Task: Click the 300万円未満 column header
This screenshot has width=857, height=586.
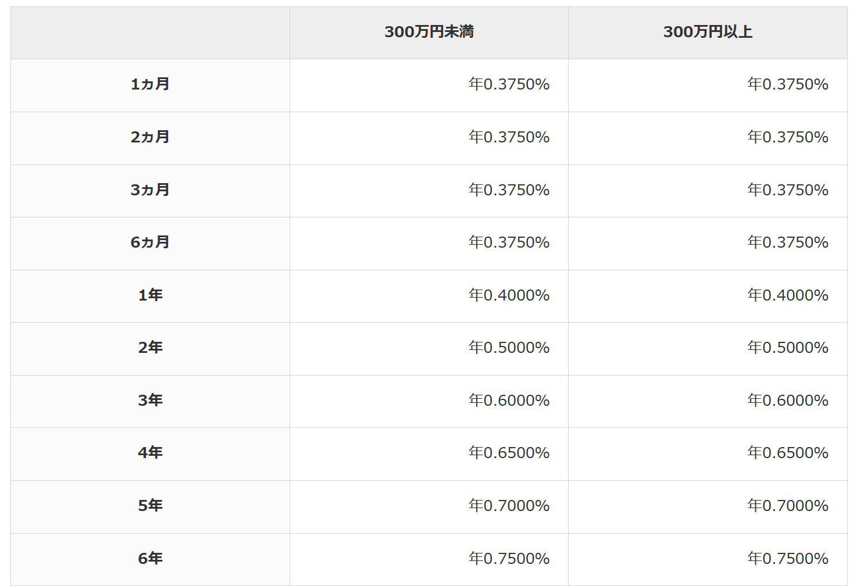Action: [429, 32]
